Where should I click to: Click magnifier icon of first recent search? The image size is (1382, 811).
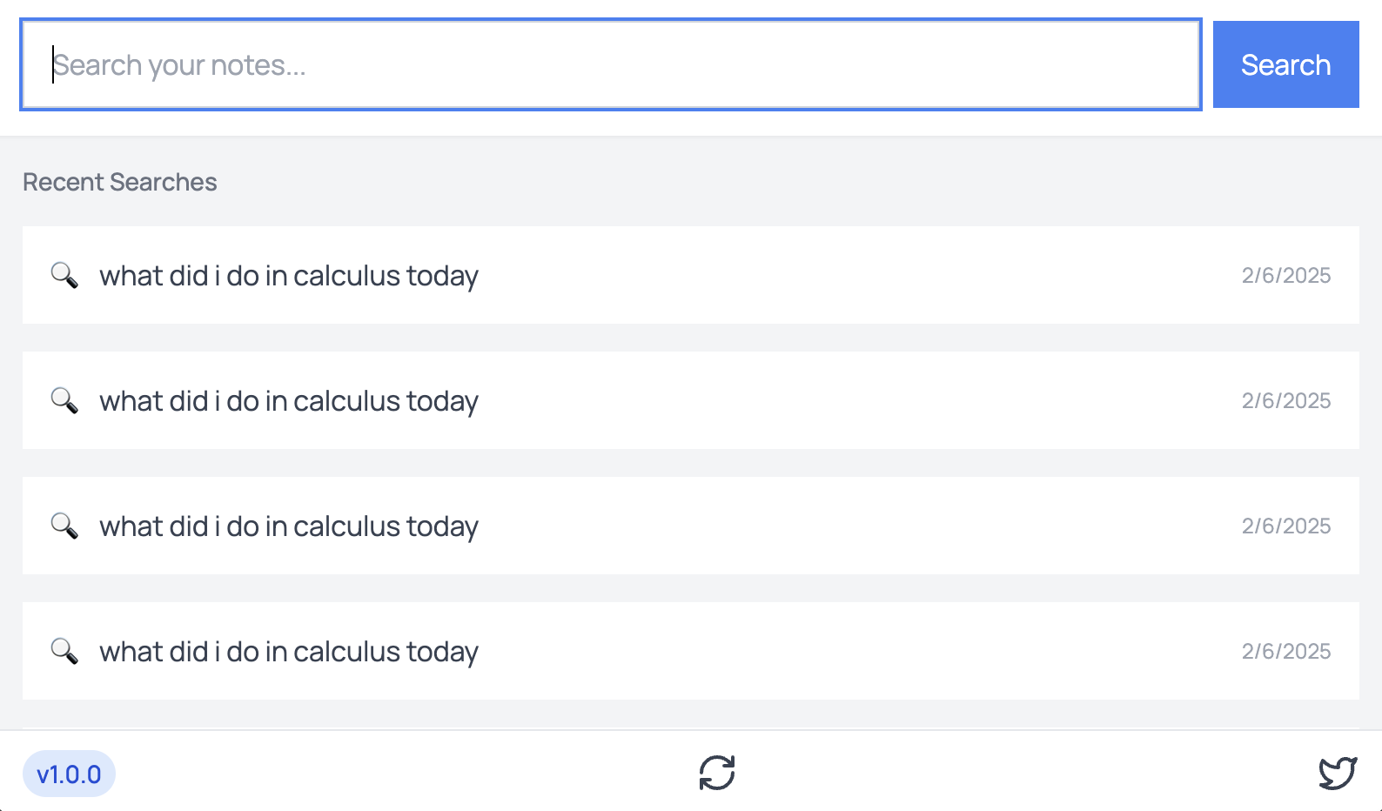pos(64,275)
